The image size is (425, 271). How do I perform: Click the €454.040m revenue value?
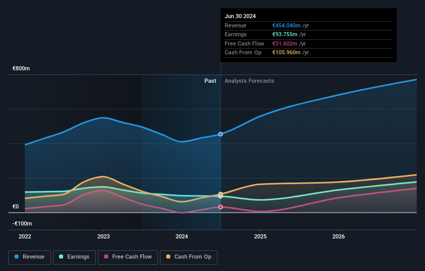click(286, 25)
